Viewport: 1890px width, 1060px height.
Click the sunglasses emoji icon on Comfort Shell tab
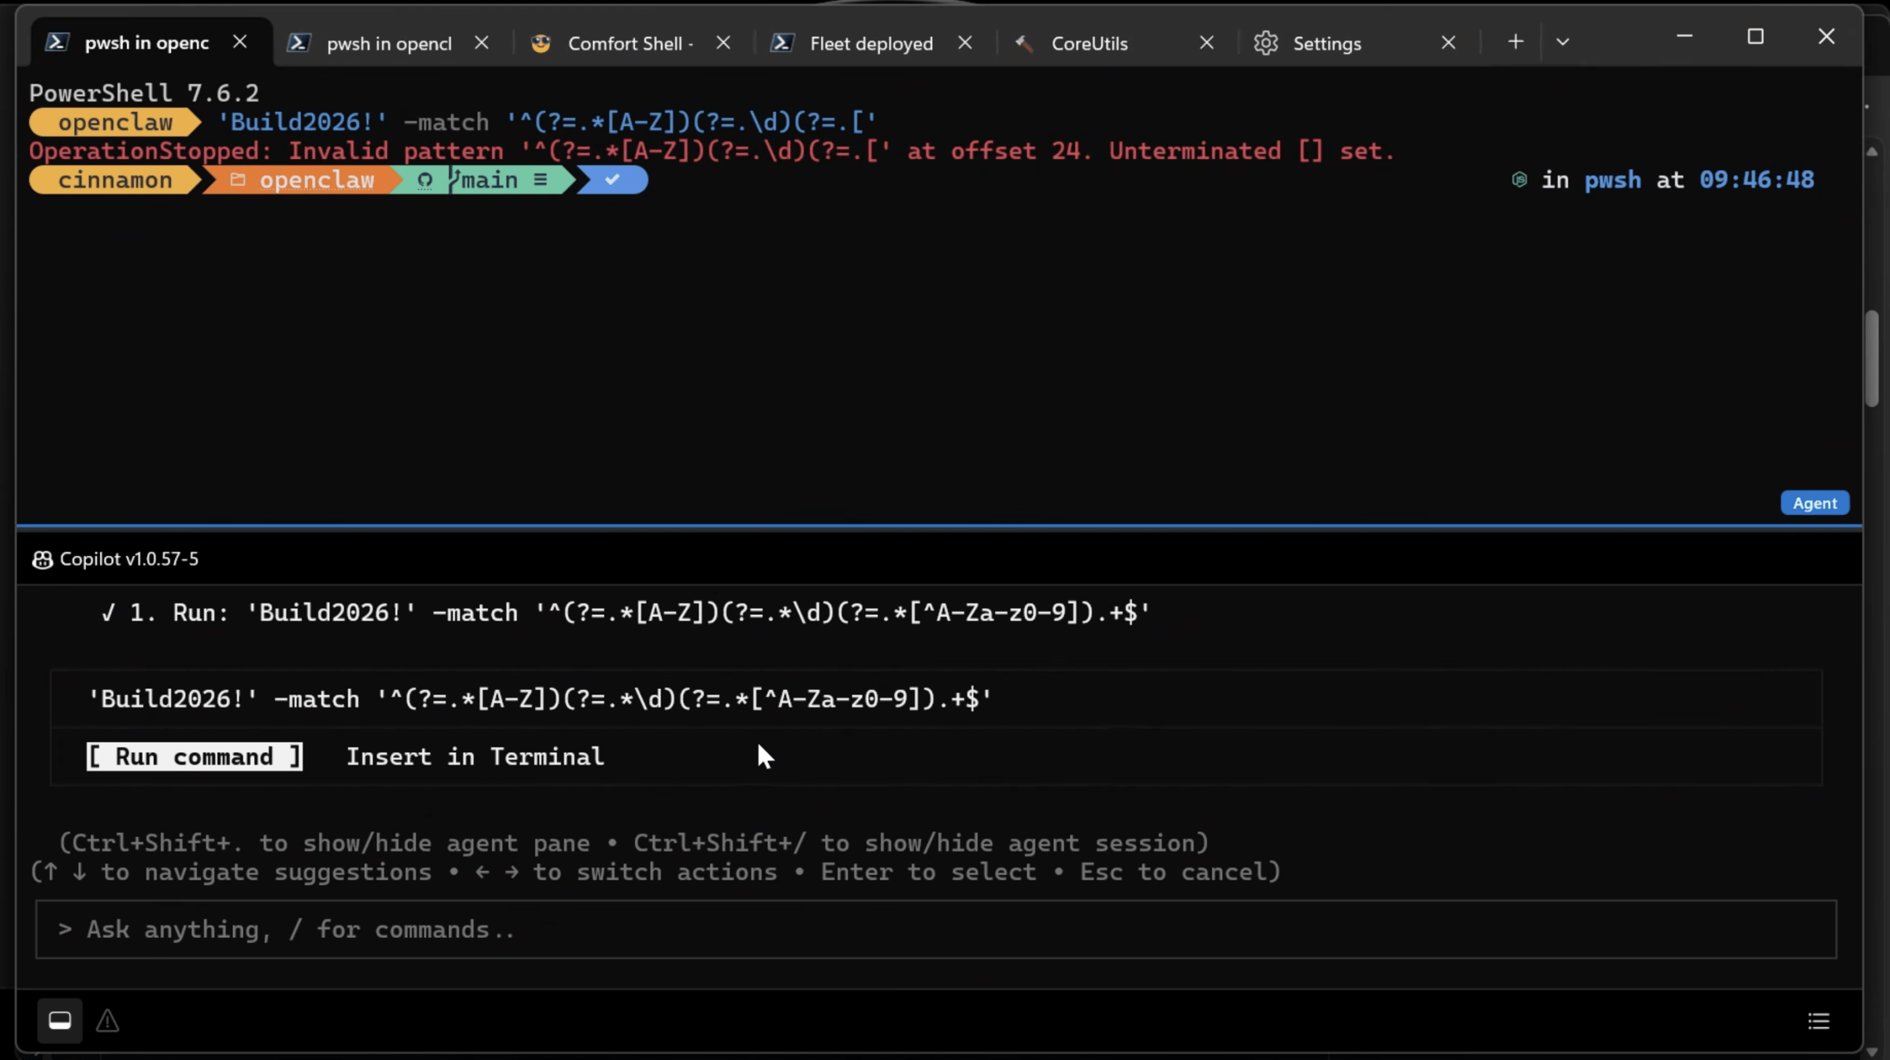click(x=540, y=43)
